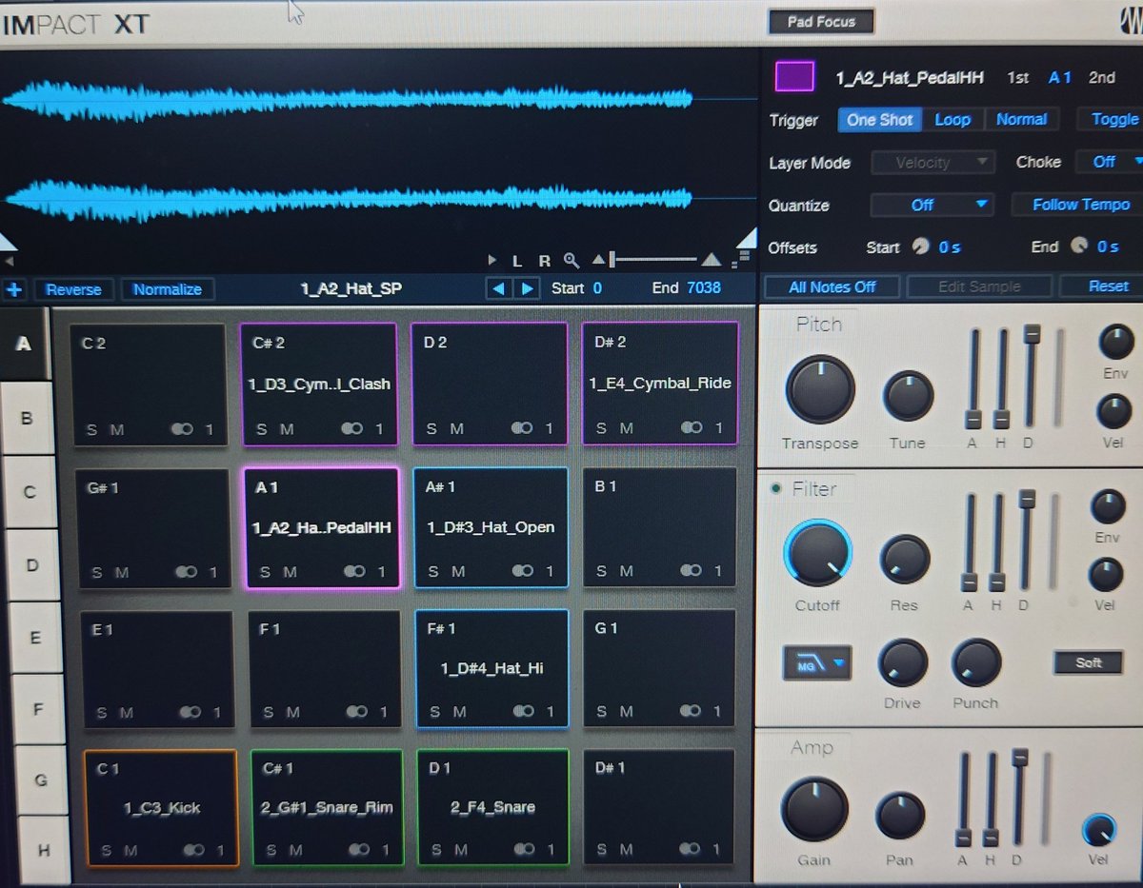Open the Choke dropdown
Viewport: 1143px width, 888px height.
[x=1110, y=162]
